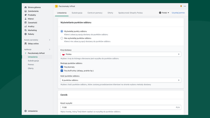Click the Koszt wysyłki price field
The image size is (210, 118).
click(121, 108)
